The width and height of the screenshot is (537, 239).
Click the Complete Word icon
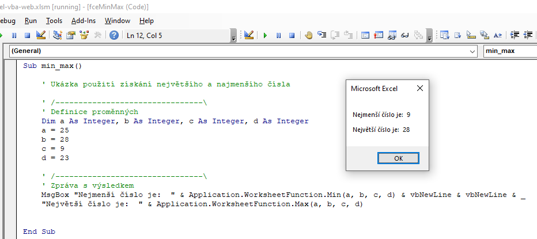(x=498, y=35)
